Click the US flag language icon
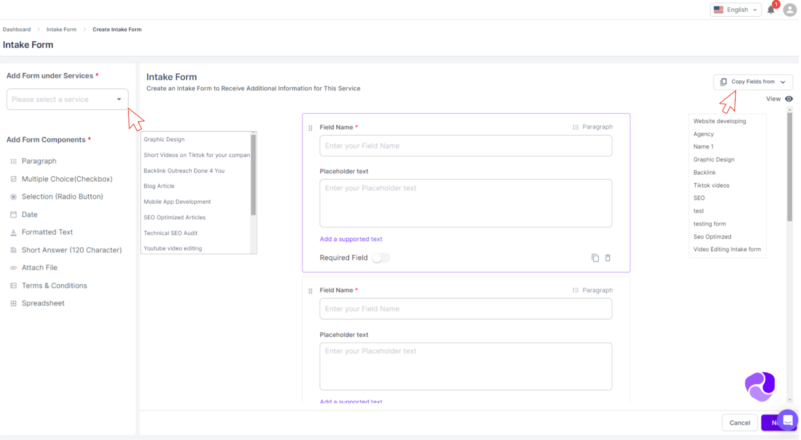This screenshot has width=801, height=440. 718,9
